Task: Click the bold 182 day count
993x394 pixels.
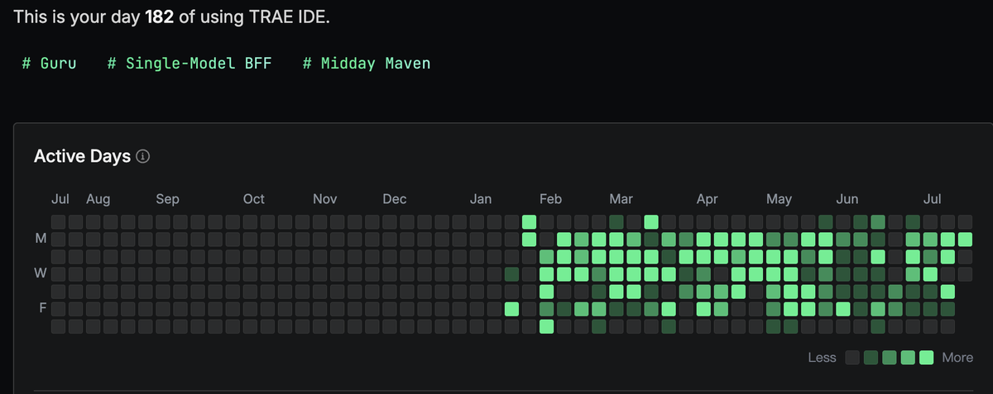Action: [x=160, y=17]
